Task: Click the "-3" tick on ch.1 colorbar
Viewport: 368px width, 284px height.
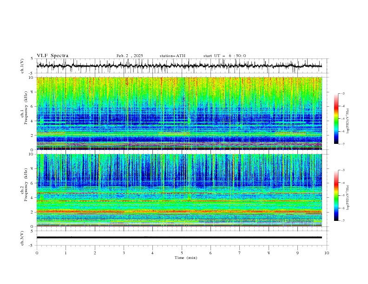Action: [x=342, y=93]
